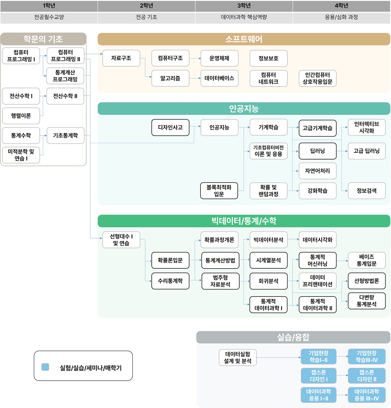
Task: Select the 데이터과학 응용 III~IV box
Action: tap(367, 395)
